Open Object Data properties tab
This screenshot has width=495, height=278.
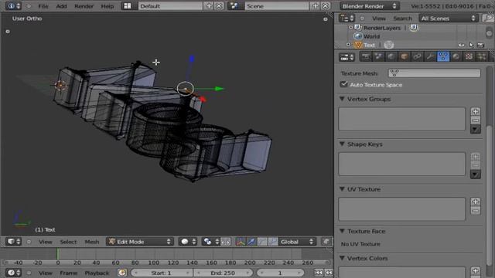(443, 56)
